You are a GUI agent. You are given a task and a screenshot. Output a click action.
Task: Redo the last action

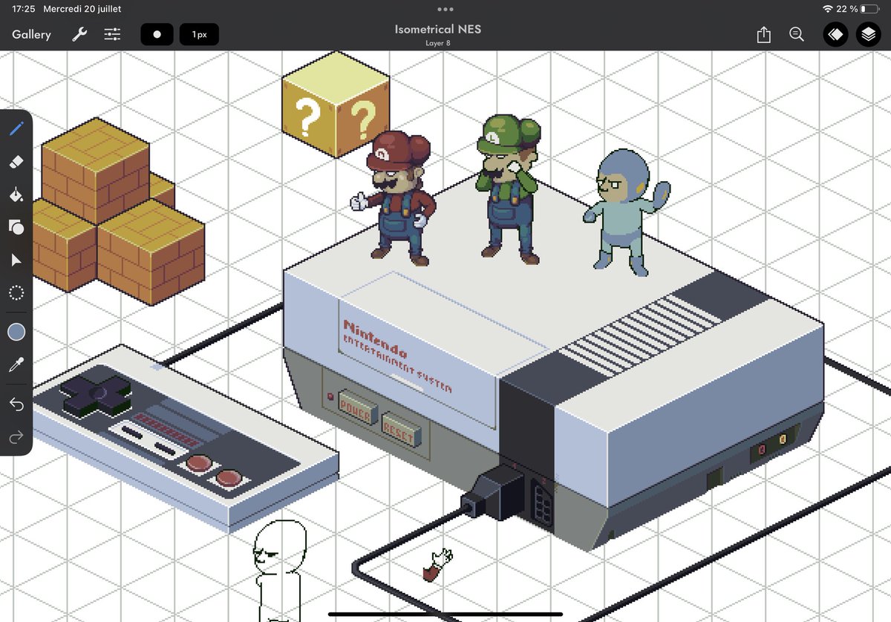[16, 437]
